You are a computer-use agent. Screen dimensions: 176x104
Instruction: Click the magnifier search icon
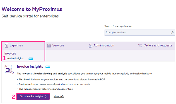[172, 32]
